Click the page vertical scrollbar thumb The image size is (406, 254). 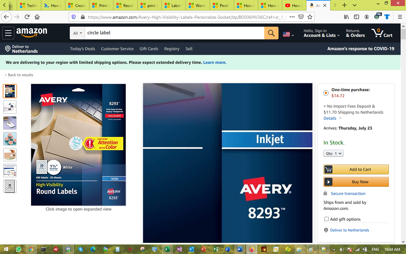(x=403, y=34)
